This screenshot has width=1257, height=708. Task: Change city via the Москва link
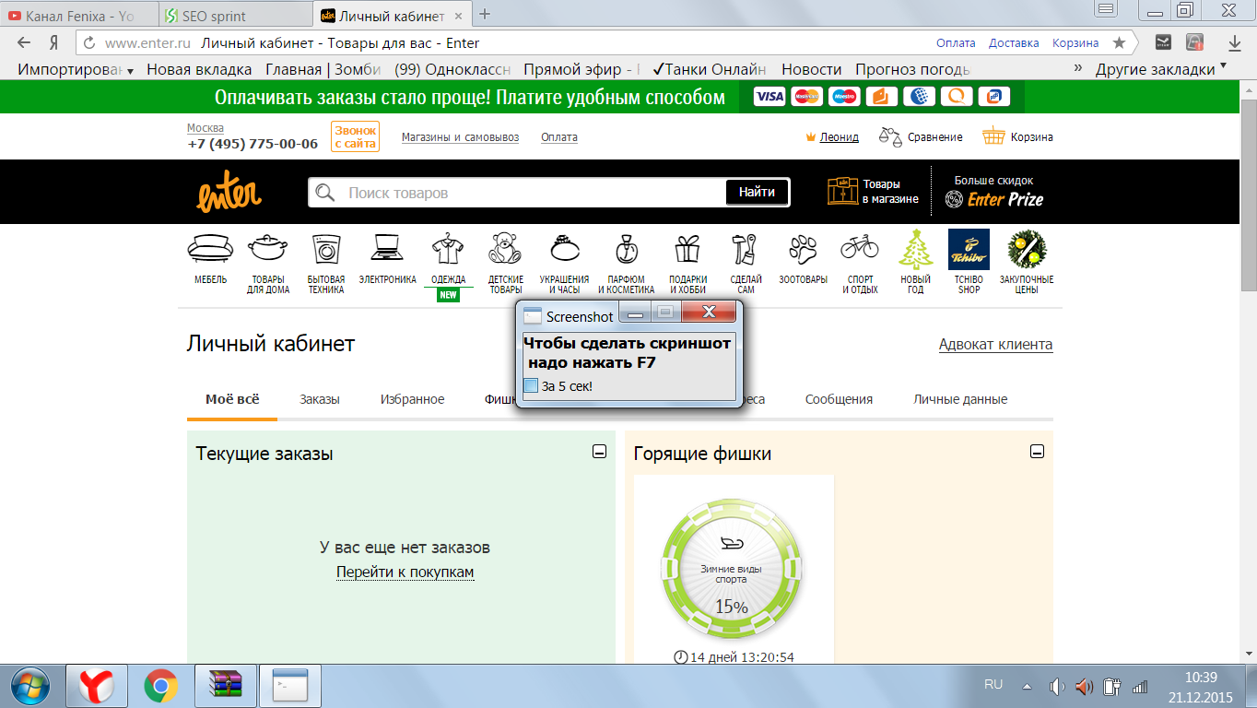pos(206,128)
